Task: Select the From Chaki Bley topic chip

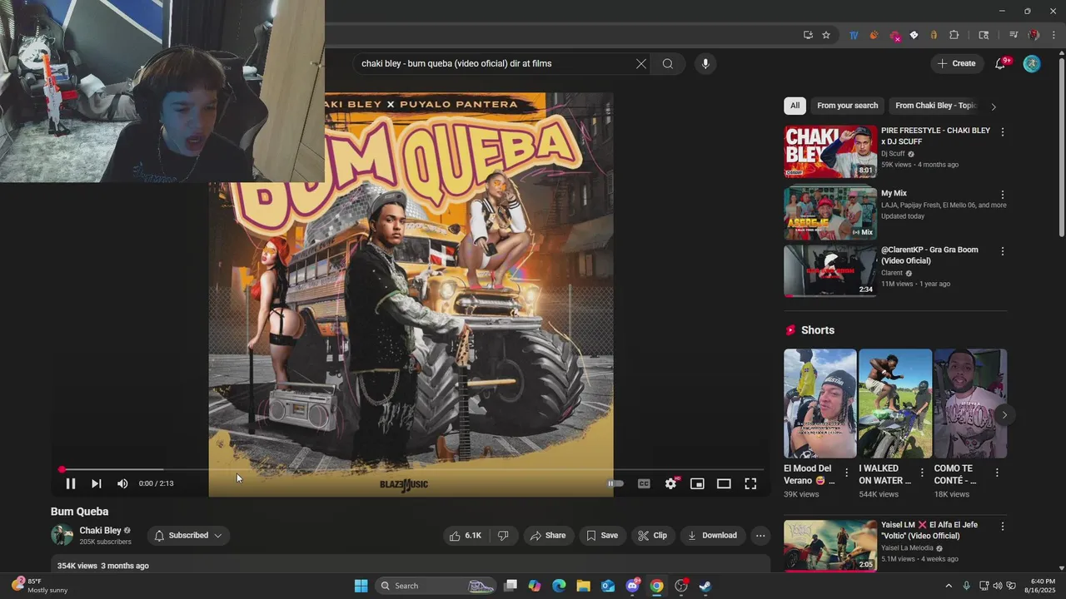Action: pyautogui.click(x=935, y=106)
